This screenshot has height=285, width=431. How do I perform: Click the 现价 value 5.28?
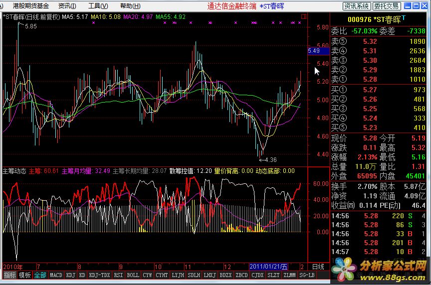[370, 138]
